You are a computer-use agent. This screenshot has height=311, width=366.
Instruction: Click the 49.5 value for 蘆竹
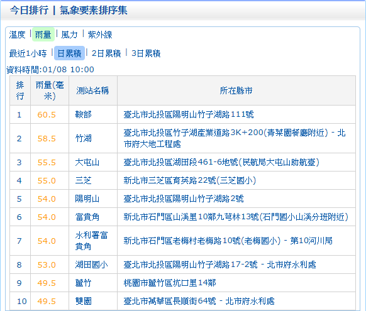pos(47,283)
